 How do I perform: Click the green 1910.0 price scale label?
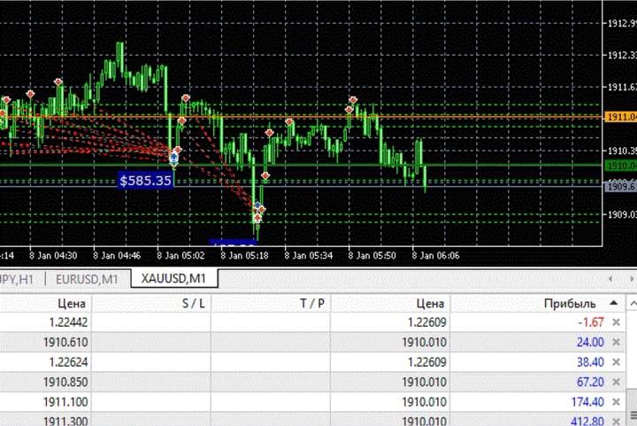[x=618, y=166]
